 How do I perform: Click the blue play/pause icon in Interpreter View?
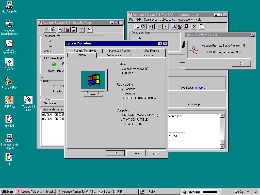pos(151,26)
